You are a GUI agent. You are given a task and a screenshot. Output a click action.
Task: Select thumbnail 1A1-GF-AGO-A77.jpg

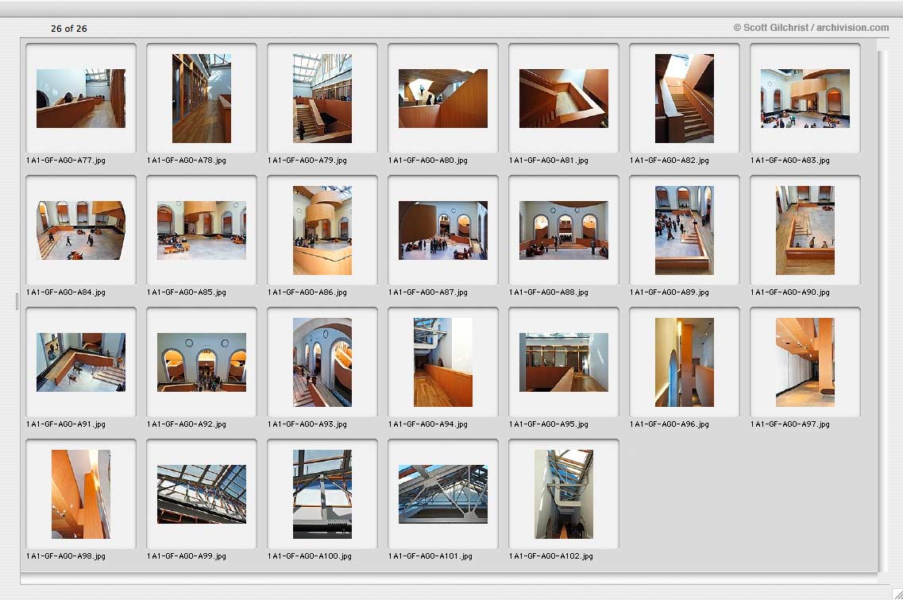click(81, 99)
